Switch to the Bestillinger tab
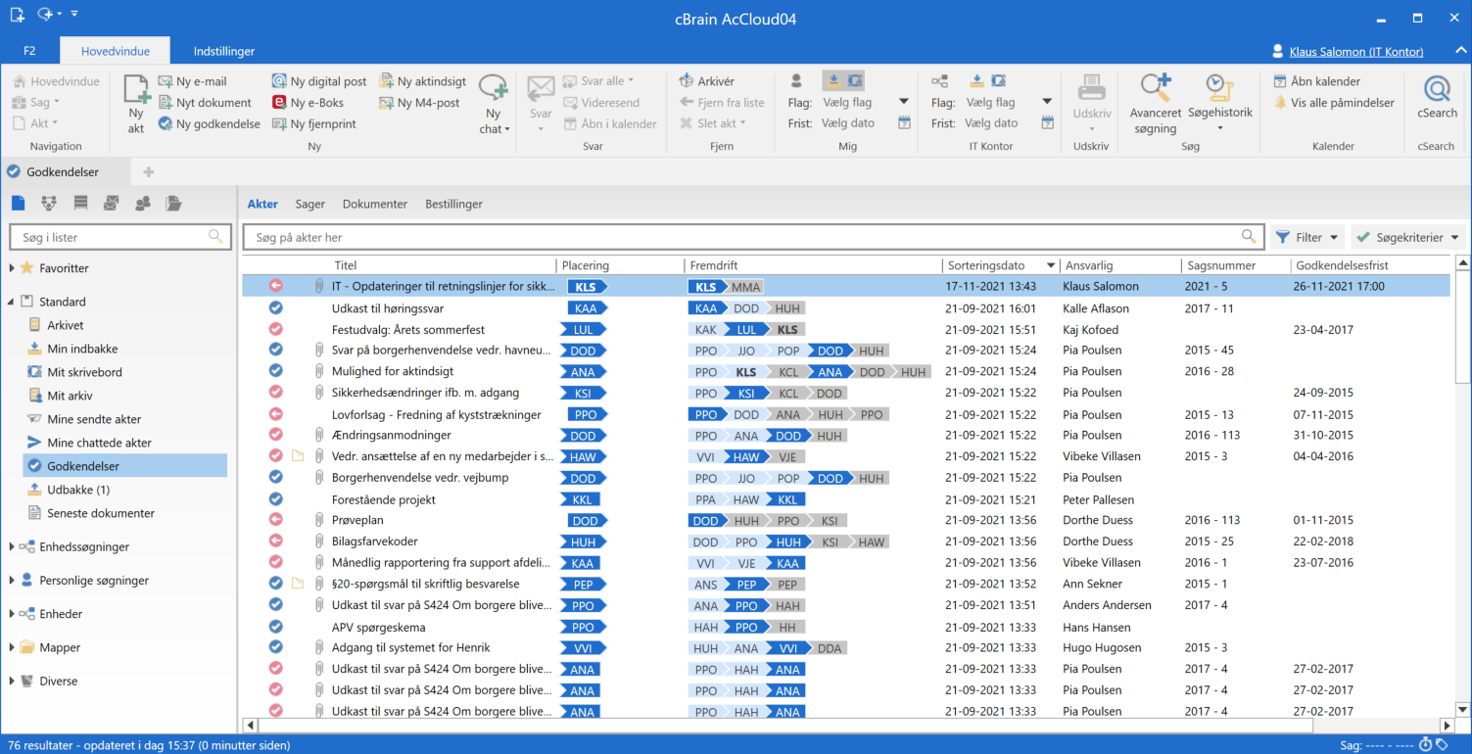The image size is (1472, 754). pyautogui.click(x=453, y=204)
